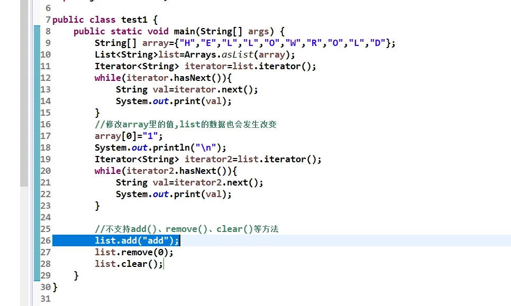511x306 pixels.
Task: Click while(iterator2.hasNext()) on line 20
Action: point(166,171)
